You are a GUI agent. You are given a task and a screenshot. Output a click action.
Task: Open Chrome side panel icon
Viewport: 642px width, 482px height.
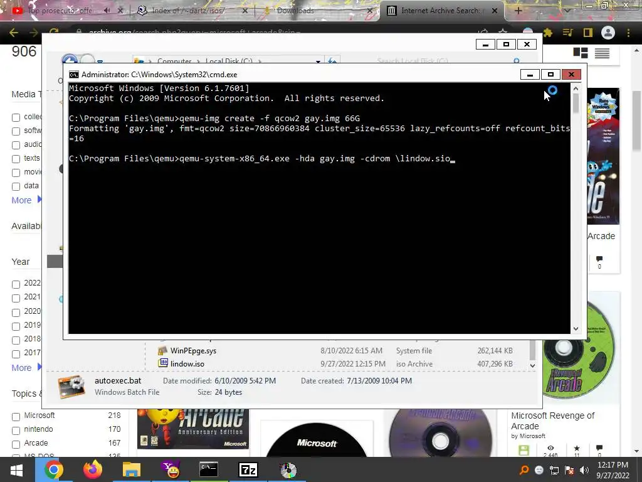tap(588, 33)
